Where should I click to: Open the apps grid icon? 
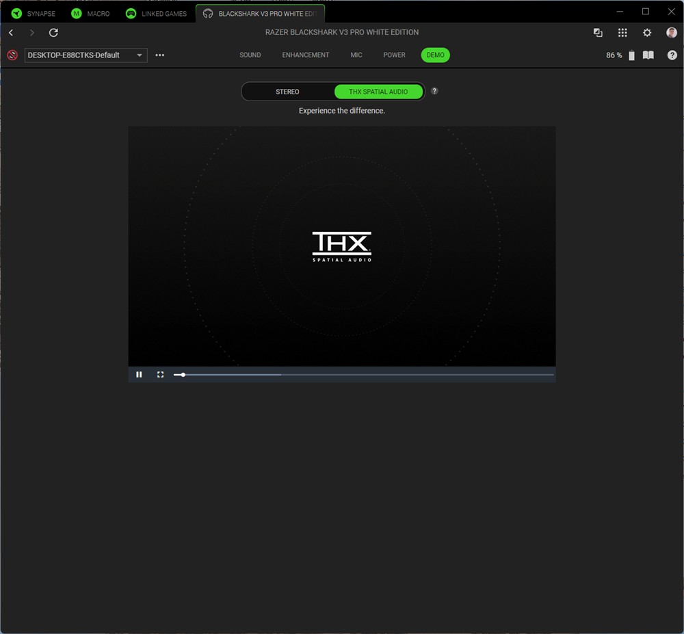[x=622, y=33]
